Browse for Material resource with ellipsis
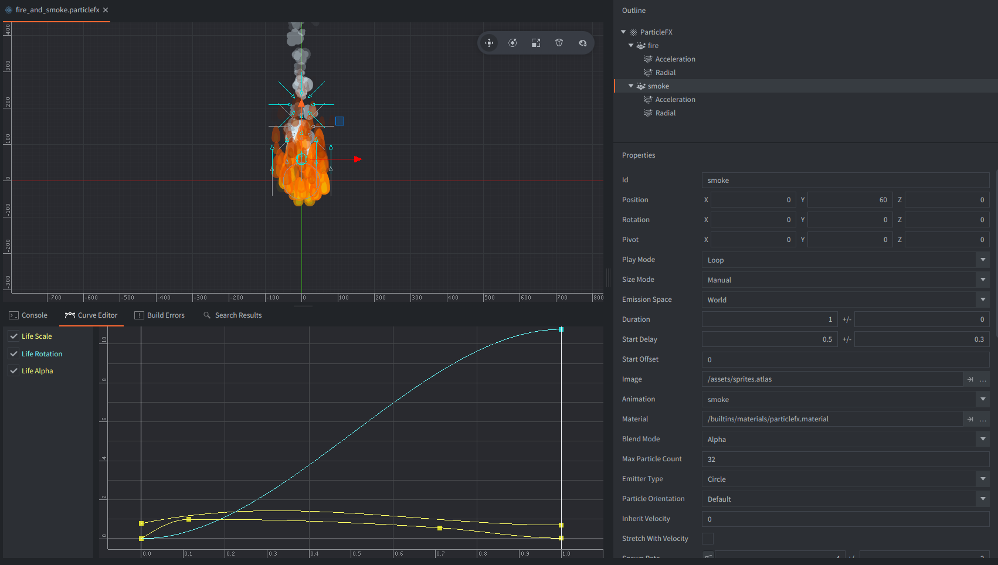This screenshot has width=998, height=565. 983,419
